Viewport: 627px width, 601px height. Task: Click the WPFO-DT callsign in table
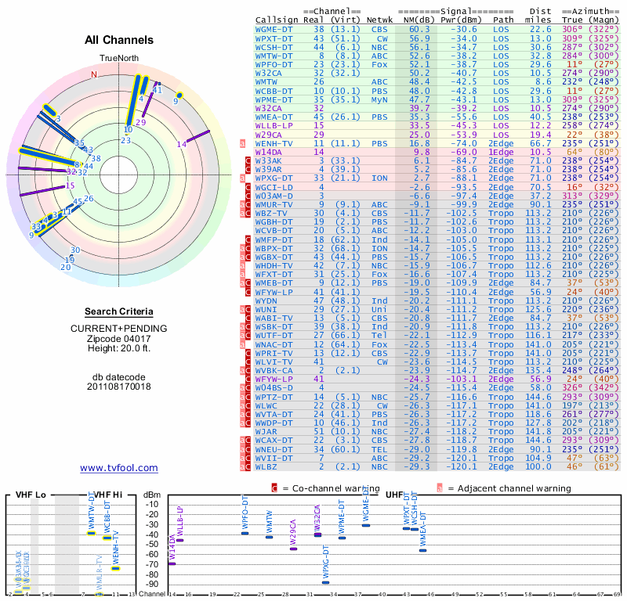pyautogui.click(x=274, y=65)
